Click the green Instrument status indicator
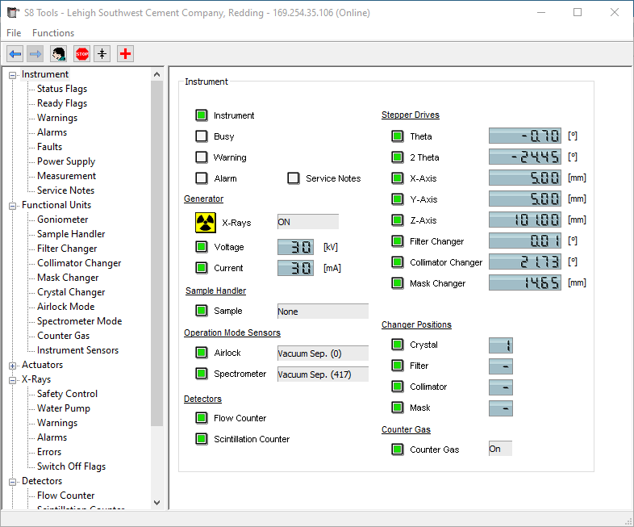 (x=202, y=115)
